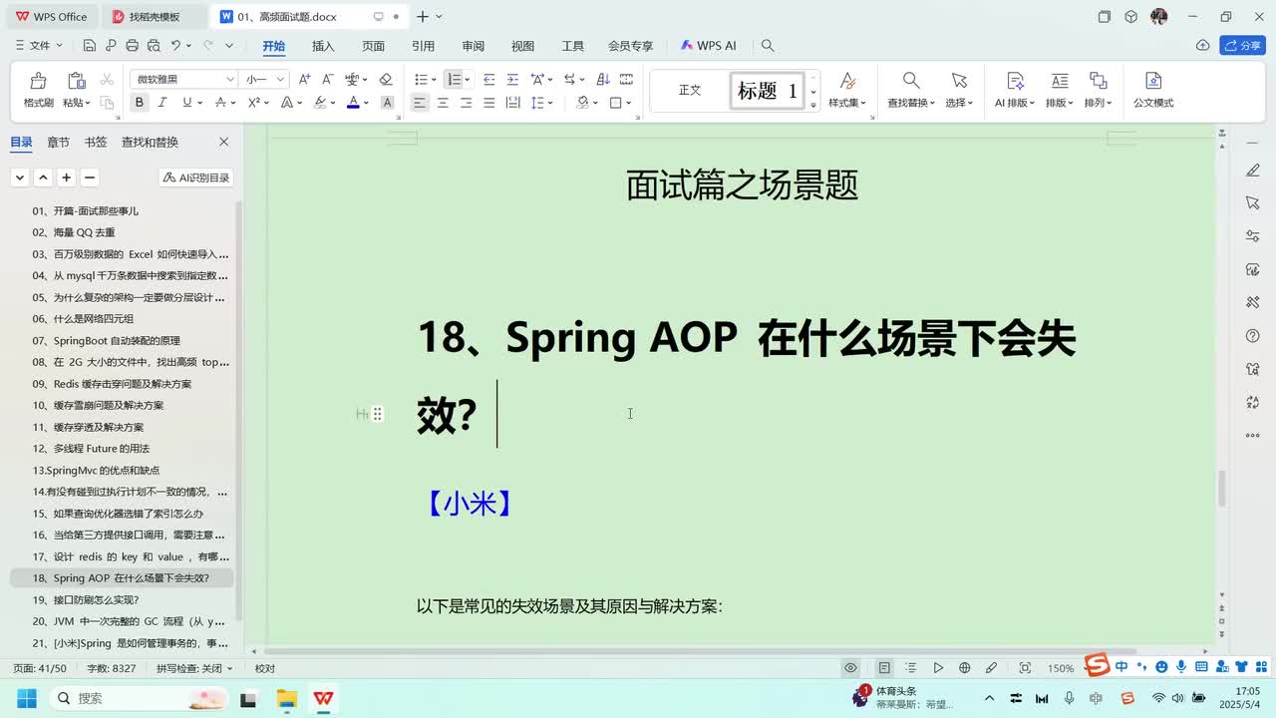
Task: Select the 正文 style
Action: pos(690,91)
